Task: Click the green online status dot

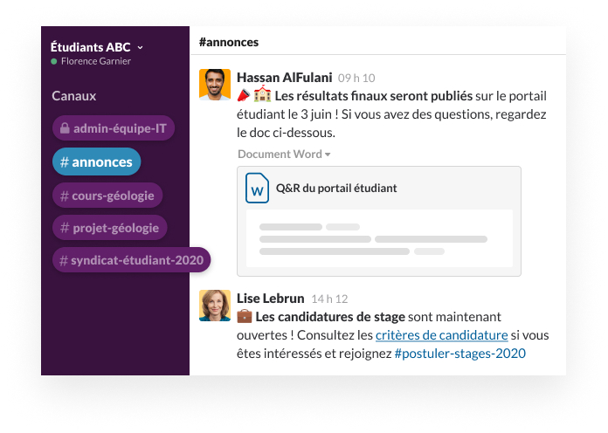Action: click(x=54, y=62)
